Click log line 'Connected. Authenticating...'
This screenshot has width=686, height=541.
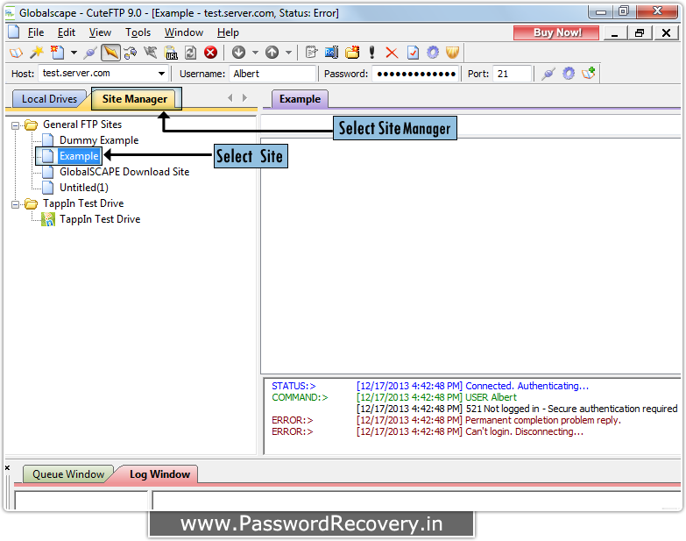click(x=527, y=386)
